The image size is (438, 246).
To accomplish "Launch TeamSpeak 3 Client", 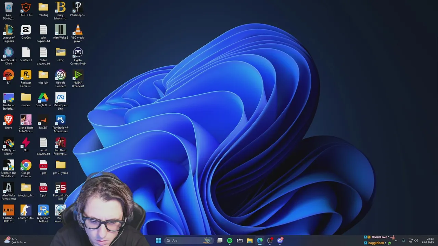I will (x=9, y=56).
